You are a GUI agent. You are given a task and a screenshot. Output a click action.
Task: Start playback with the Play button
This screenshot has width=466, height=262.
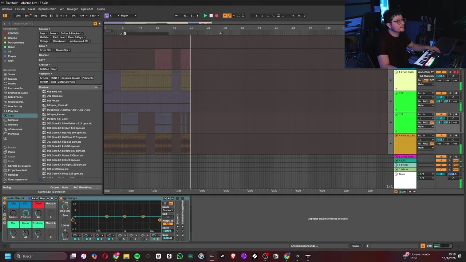[205, 16]
